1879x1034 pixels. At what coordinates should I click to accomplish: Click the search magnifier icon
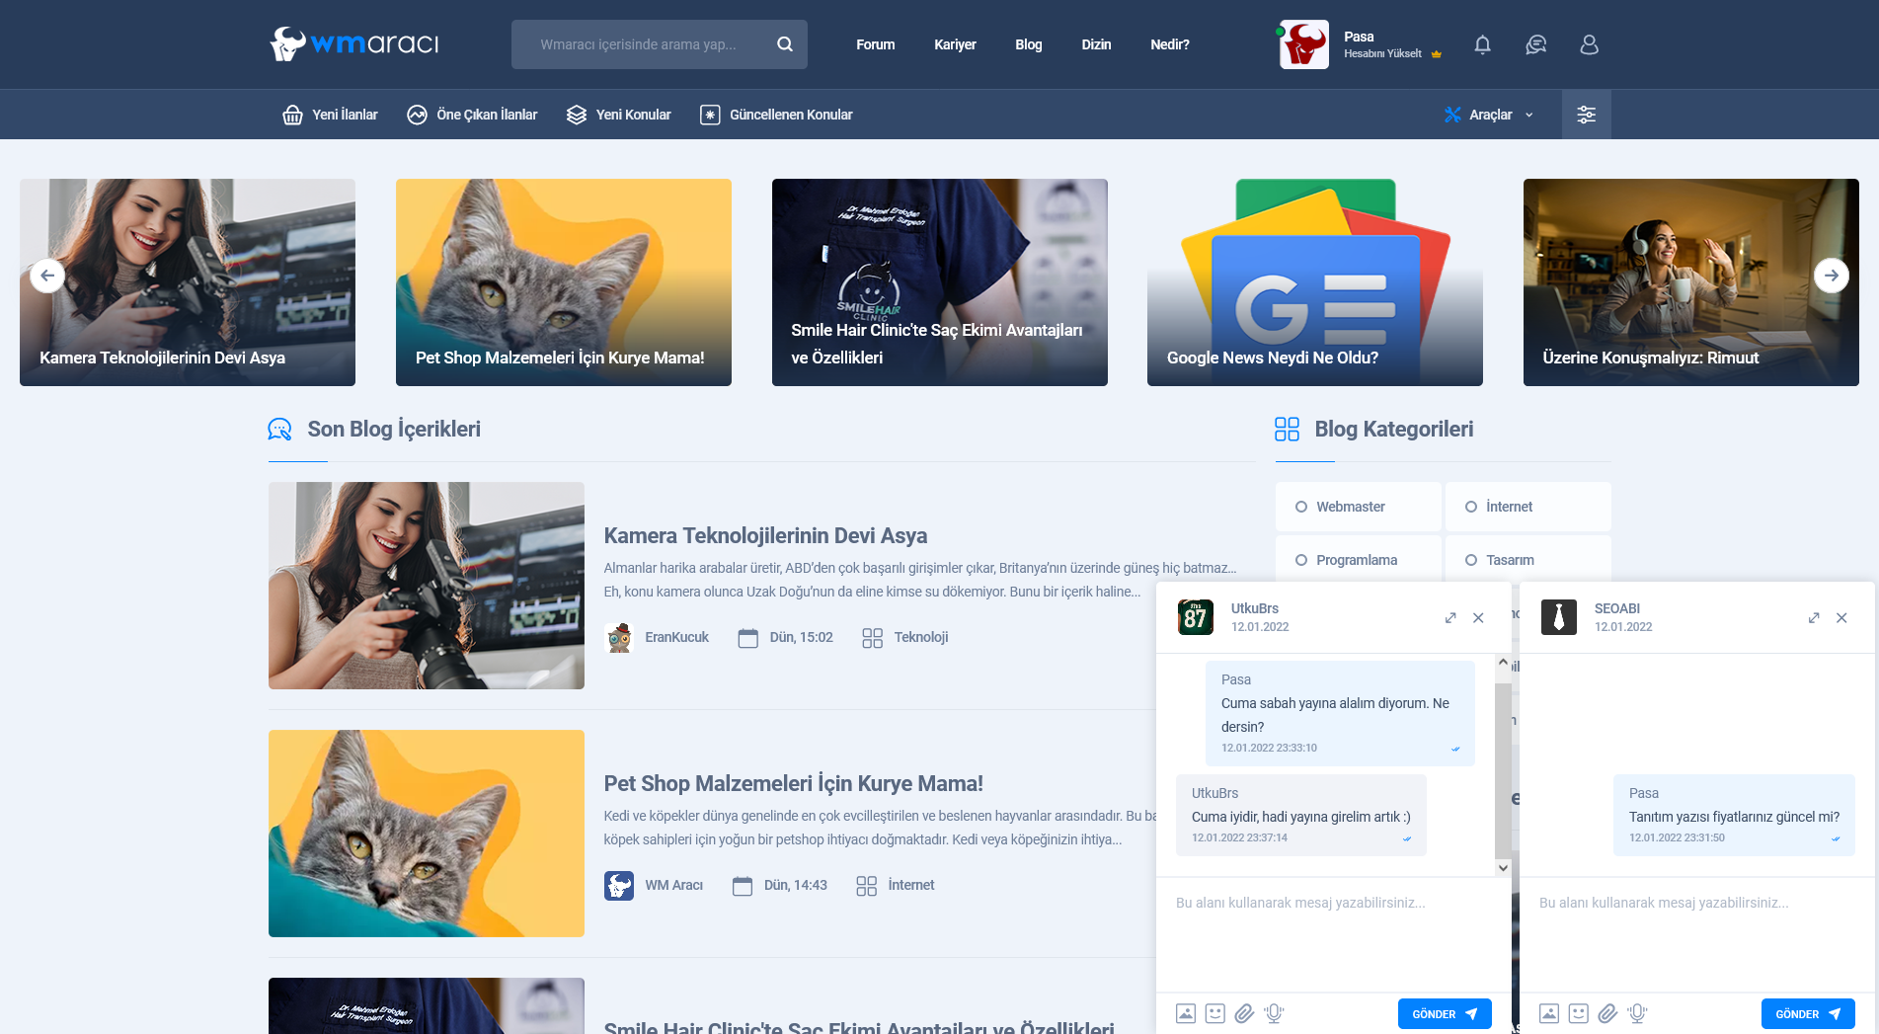tap(785, 44)
